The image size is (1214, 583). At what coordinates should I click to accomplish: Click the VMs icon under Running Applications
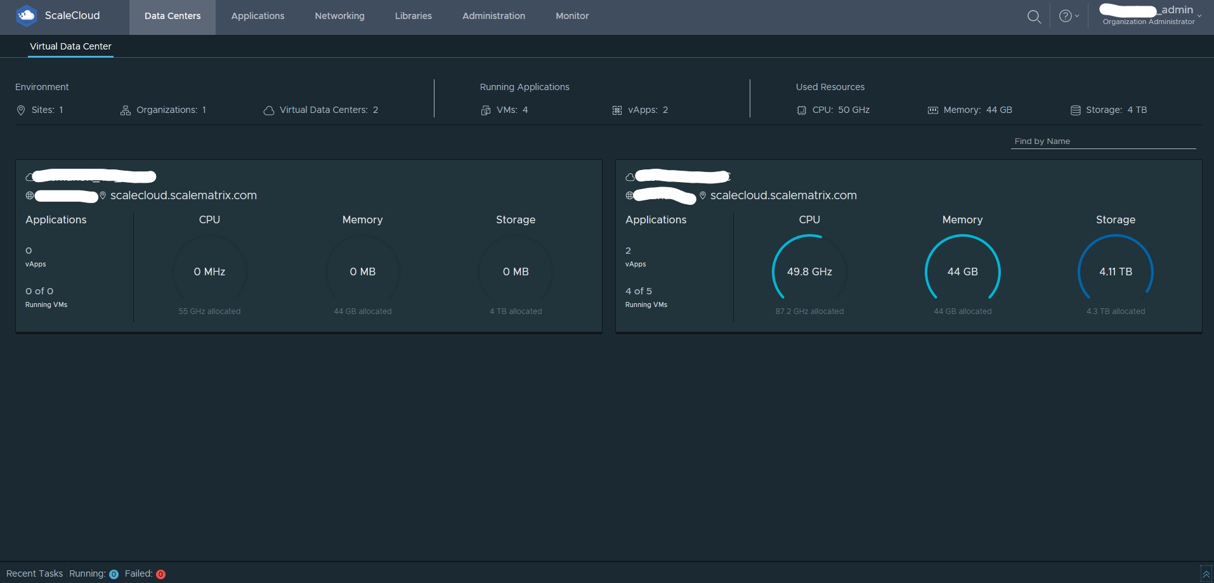tap(486, 110)
